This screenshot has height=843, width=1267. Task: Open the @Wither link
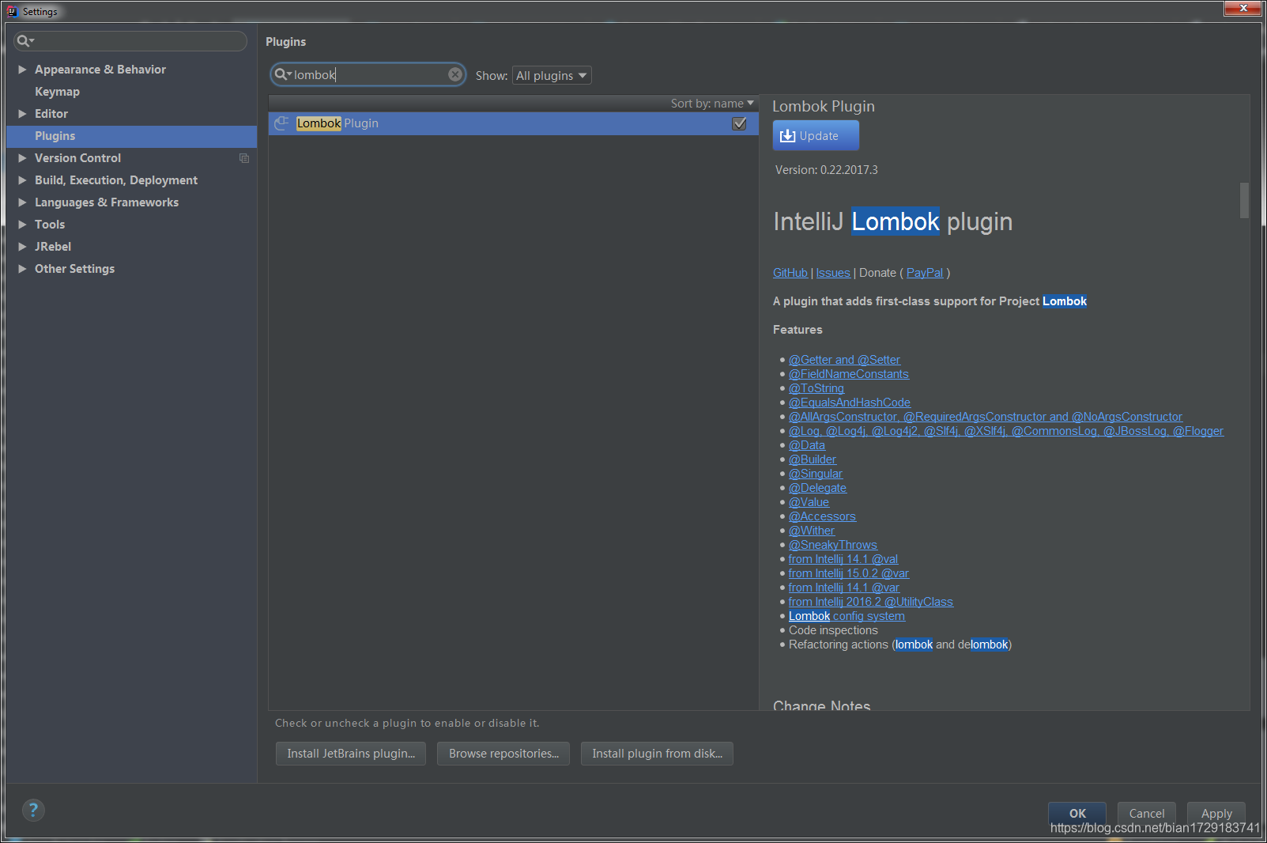tap(812, 531)
